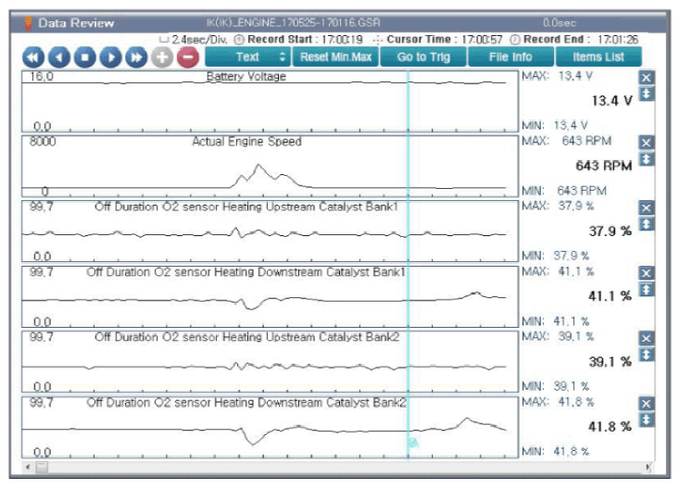680x488 pixels.
Task: Click the fast forward button
Action: tap(136, 57)
